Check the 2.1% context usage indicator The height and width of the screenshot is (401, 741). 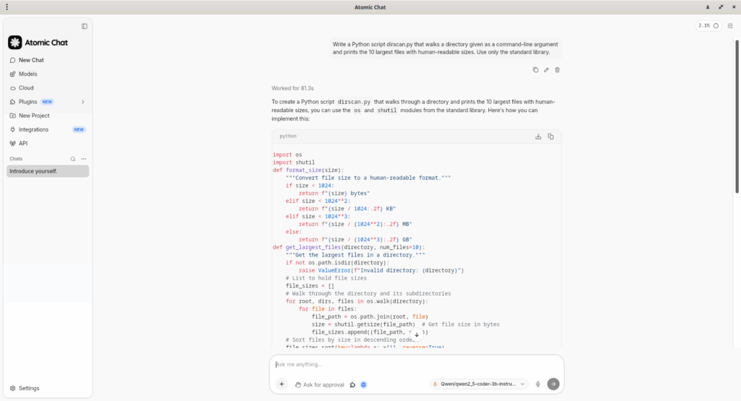(x=708, y=26)
